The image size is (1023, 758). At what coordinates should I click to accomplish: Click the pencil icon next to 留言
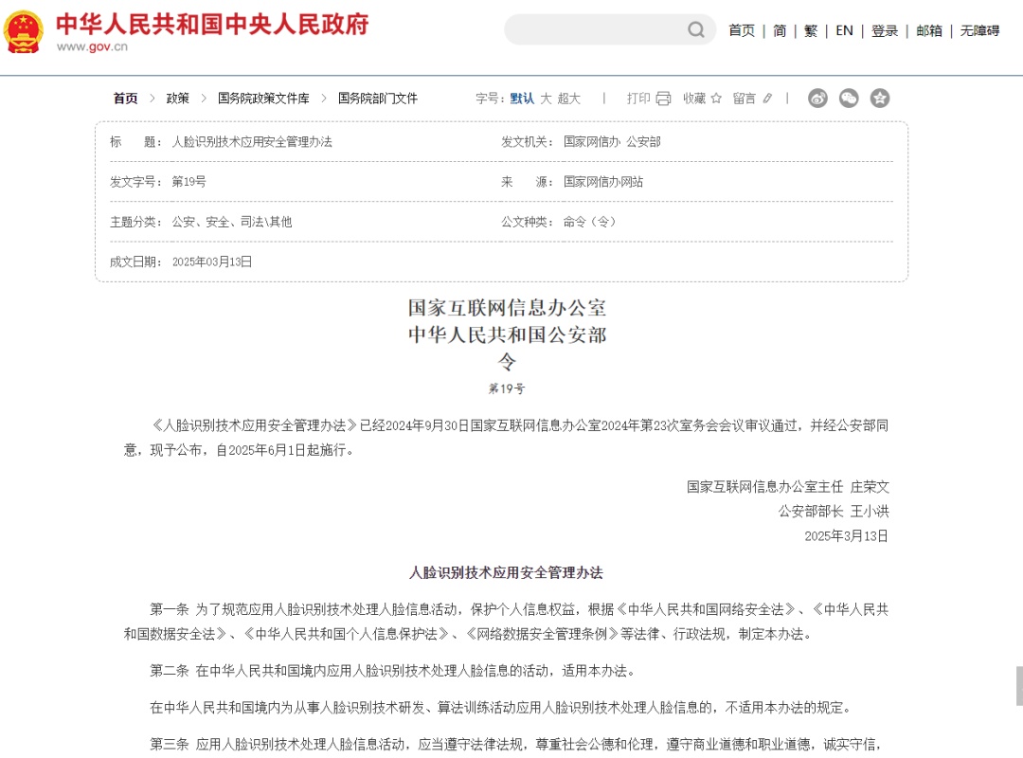767,99
